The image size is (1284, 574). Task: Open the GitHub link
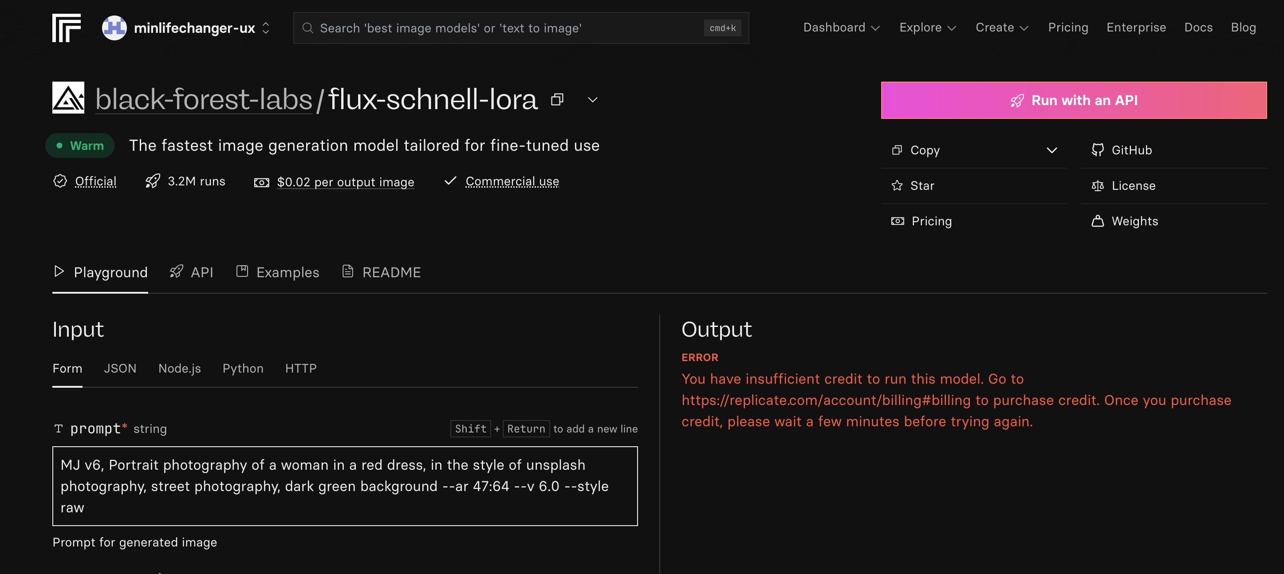(x=1131, y=150)
